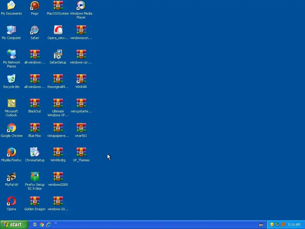Select the theoriginalfil… archive icon

tap(58, 79)
